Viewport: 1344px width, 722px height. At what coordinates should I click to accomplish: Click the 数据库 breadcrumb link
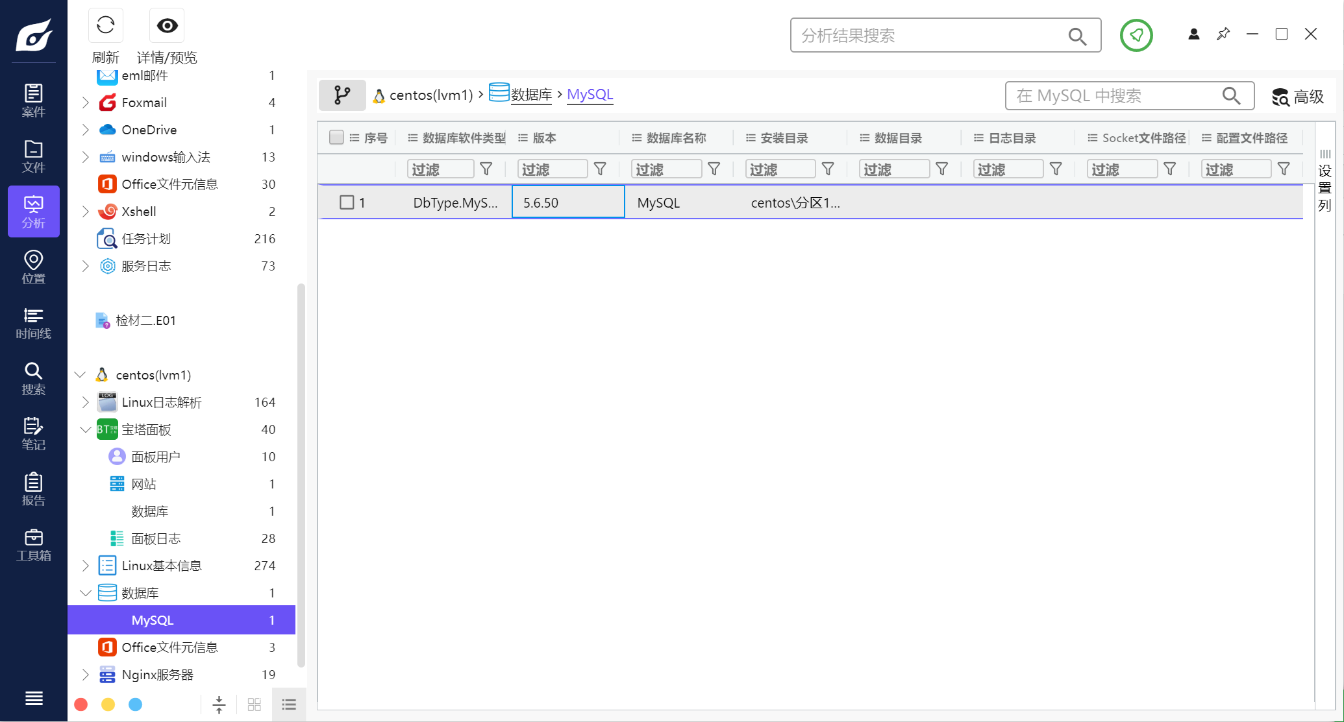click(x=530, y=95)
